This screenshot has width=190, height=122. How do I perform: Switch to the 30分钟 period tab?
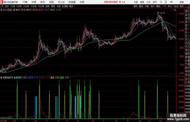(33, 6)
